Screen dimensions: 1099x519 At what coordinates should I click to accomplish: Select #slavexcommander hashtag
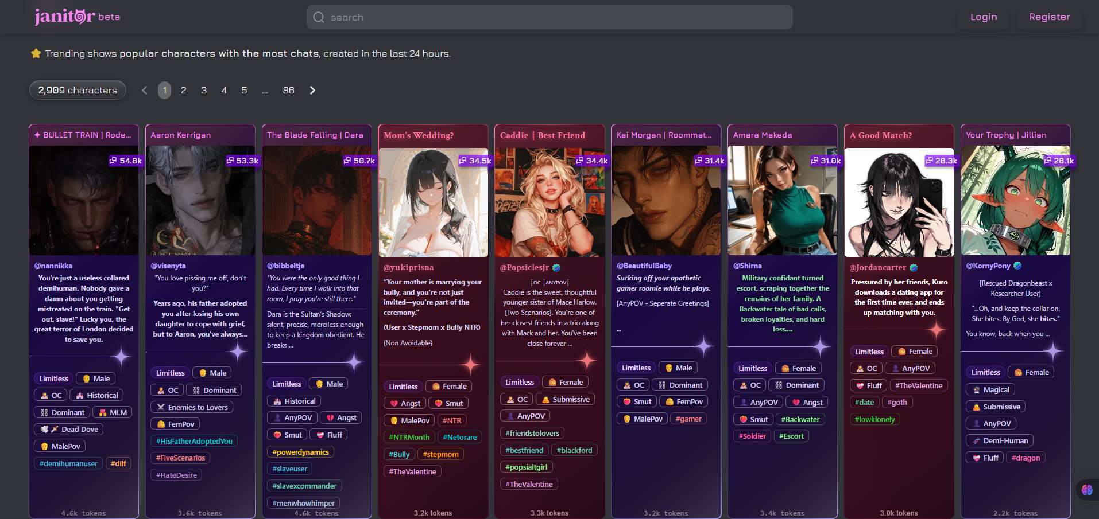pyautogui.click(x=304, y=486)
